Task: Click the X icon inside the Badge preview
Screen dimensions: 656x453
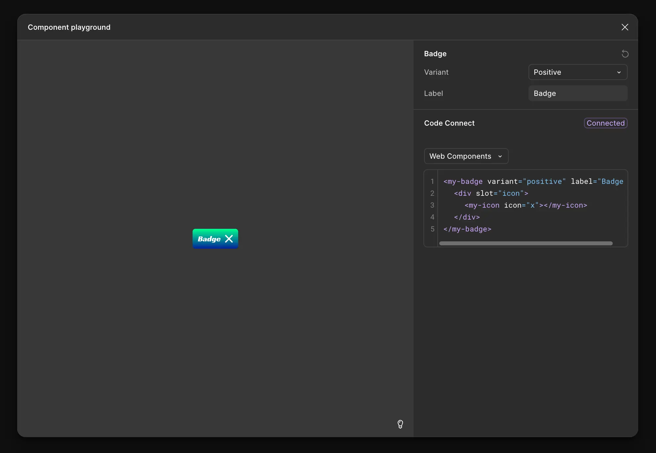Action: [229, 238]
